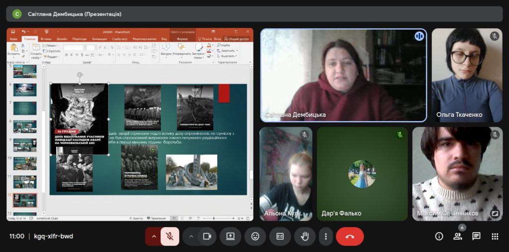Open the emoji reactions button
The width and height of the screenshot is (509, 252).
[255, 237]
